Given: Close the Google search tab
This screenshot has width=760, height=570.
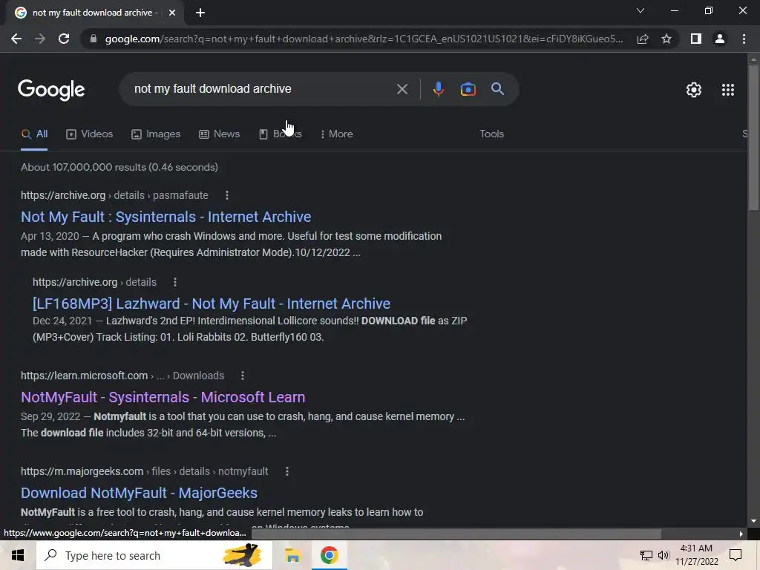Looking at the screenshot, I should pos(172,13).
